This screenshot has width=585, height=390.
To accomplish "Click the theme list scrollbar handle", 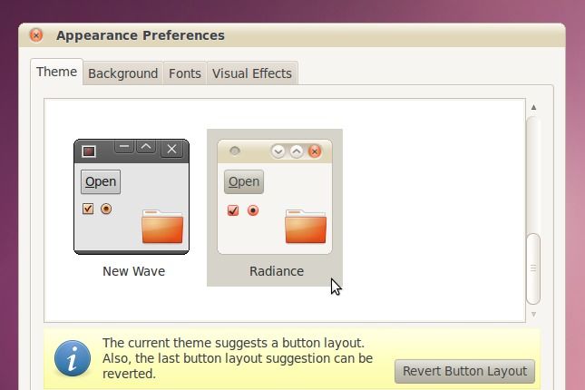I will [x=533, y=268].
